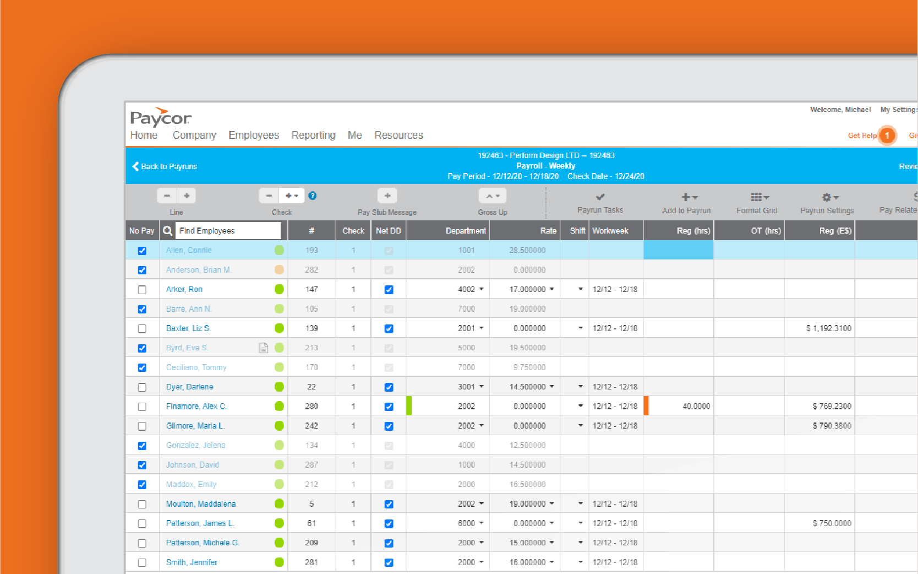Toggle Net DD for Finamore, Alex C.
918x574 pixels.
point(389,407)
